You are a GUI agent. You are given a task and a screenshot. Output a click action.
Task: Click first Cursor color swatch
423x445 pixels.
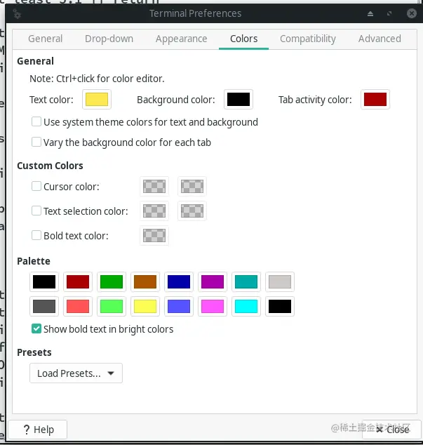(x=154, y=187)
